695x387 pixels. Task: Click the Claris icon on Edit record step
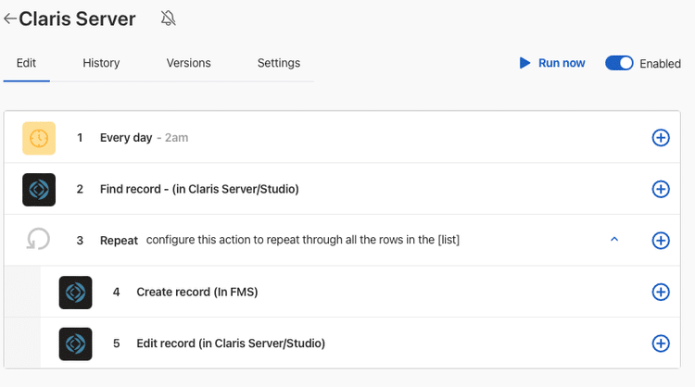click(x=75, y=343)
